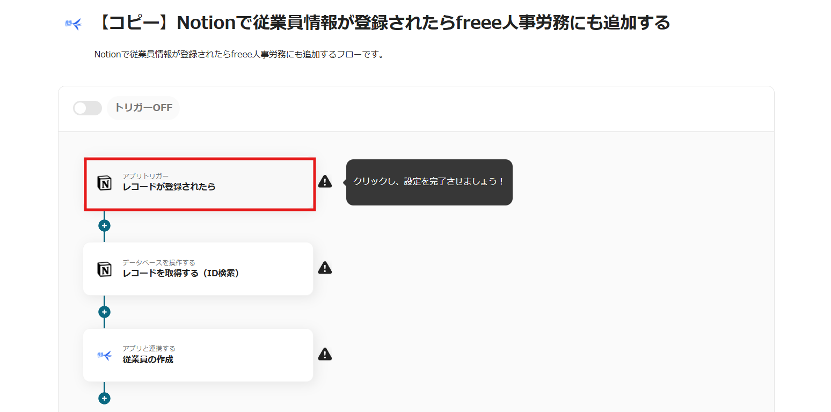Click the アプリと連携する label

(149, 349)
